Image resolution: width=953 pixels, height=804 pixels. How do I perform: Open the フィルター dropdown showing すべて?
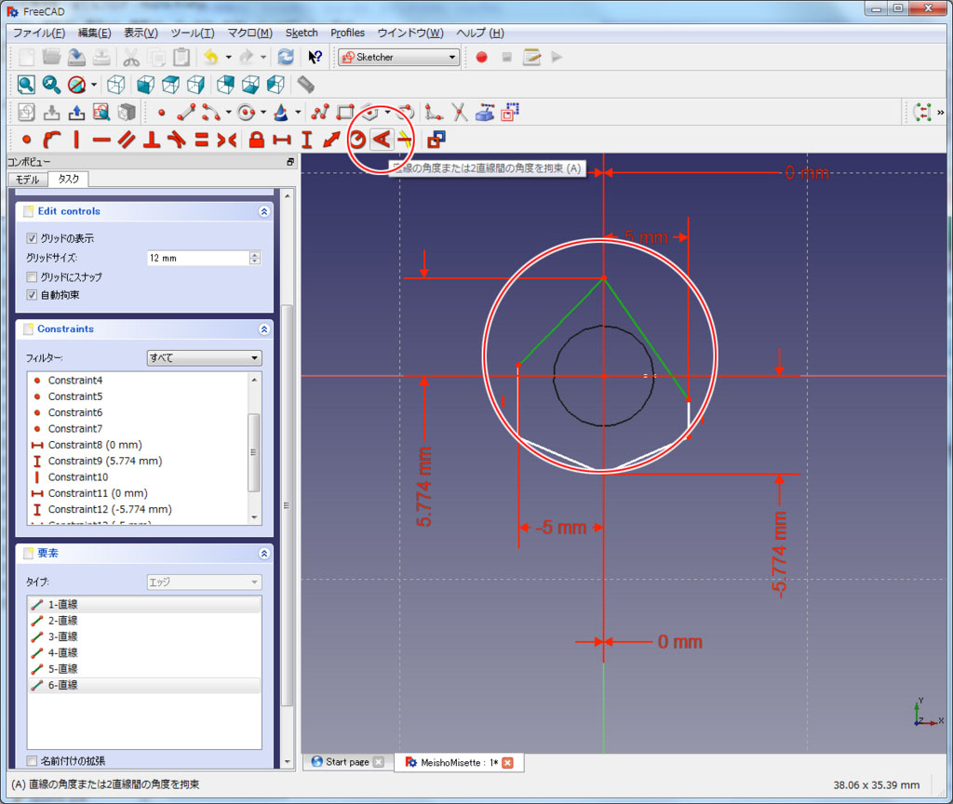point(204,357)
